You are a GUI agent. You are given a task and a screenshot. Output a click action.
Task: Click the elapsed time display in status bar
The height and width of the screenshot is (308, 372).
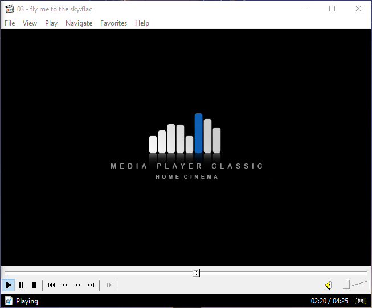point(318,301)
